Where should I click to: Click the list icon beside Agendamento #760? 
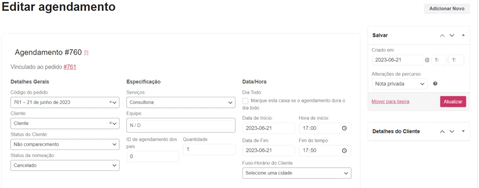[87, 53]
